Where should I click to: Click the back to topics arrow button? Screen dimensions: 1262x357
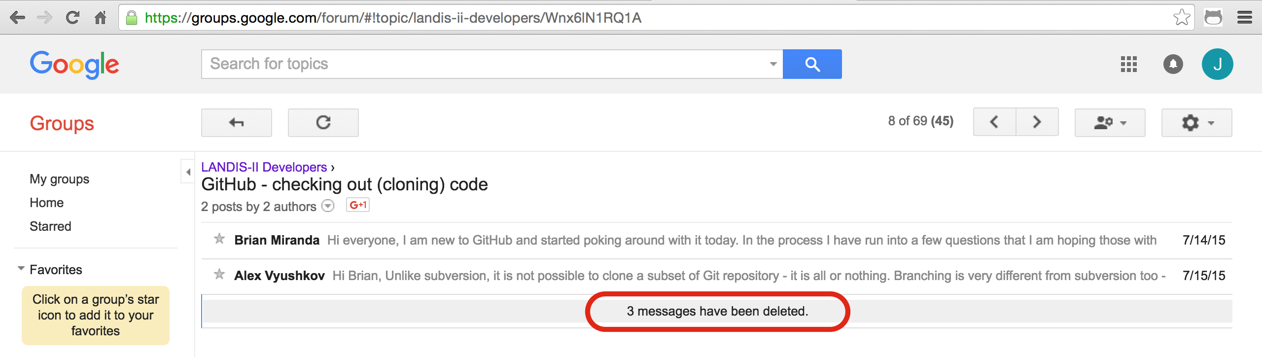[236, 122]
